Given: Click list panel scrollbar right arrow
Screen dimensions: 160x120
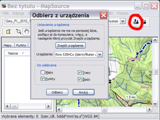Looking at the screenshot, I should pyautogui.click(x=48, y=106).
